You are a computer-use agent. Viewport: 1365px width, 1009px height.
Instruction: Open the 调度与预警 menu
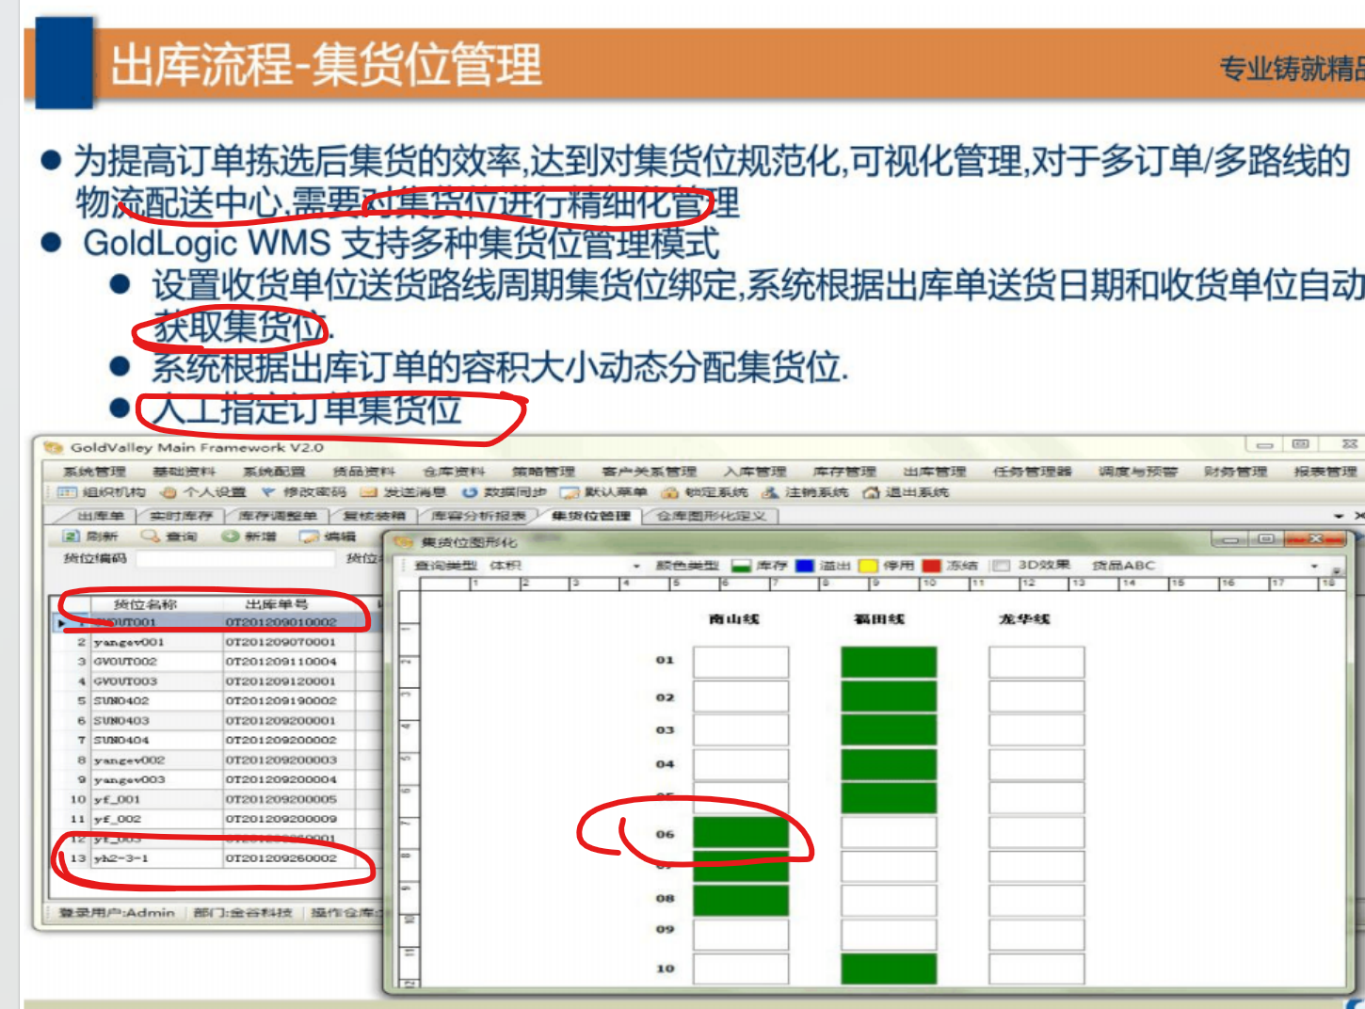[x=1138, y=471]
